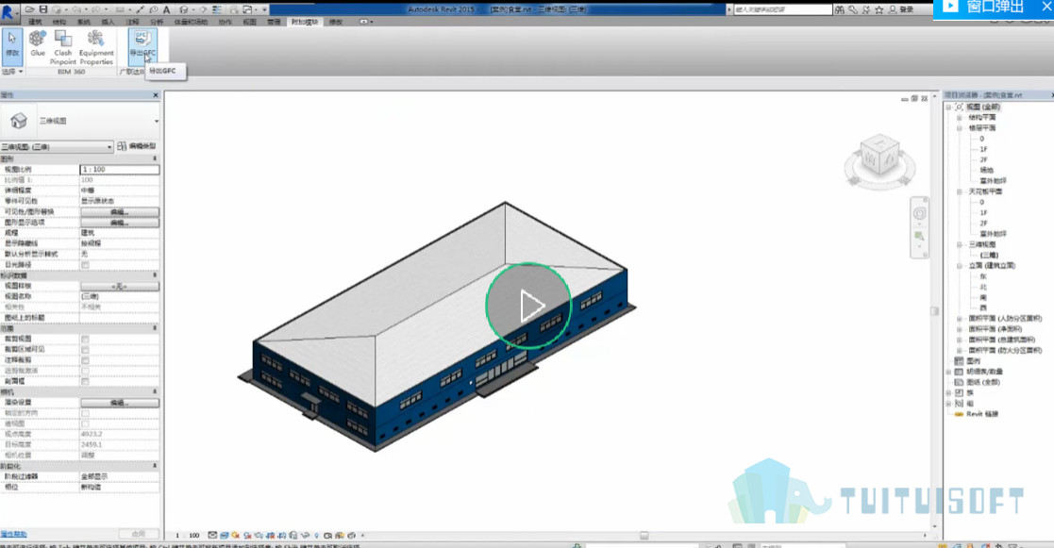Switch to the 建筑 ribbon tab
The height and width of the screenshot is (548, 1054).
coord(34,22)
